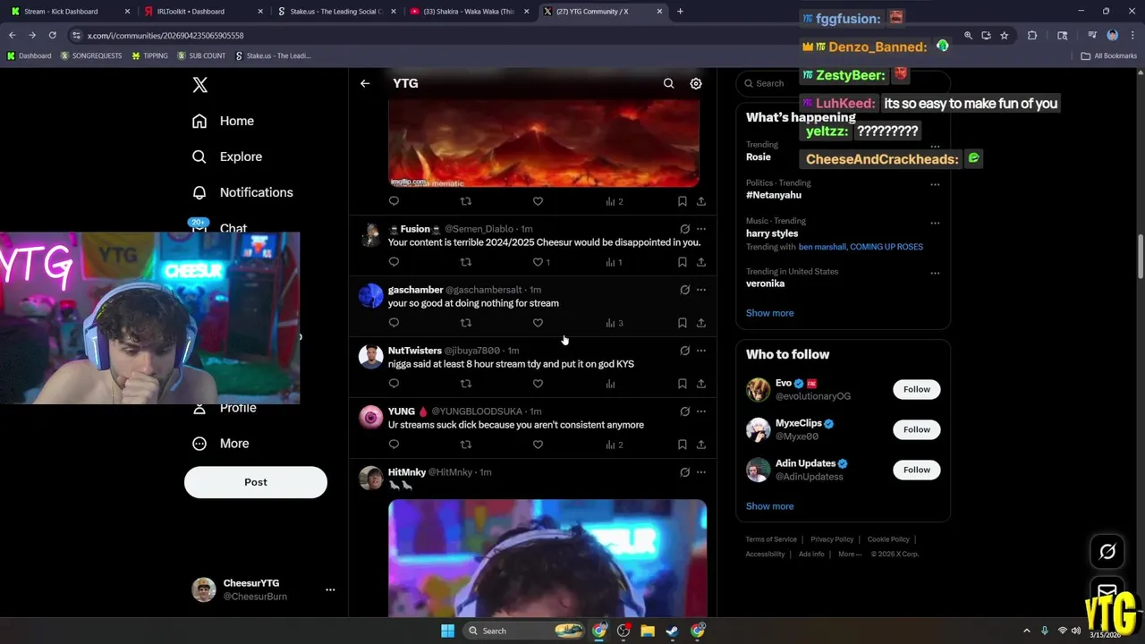Reply to Fusion's post
This screenshot has width=1145, height=644.
394,262
